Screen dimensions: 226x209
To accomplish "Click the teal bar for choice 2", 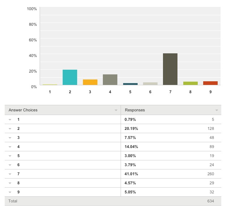I will coord(70,77).
